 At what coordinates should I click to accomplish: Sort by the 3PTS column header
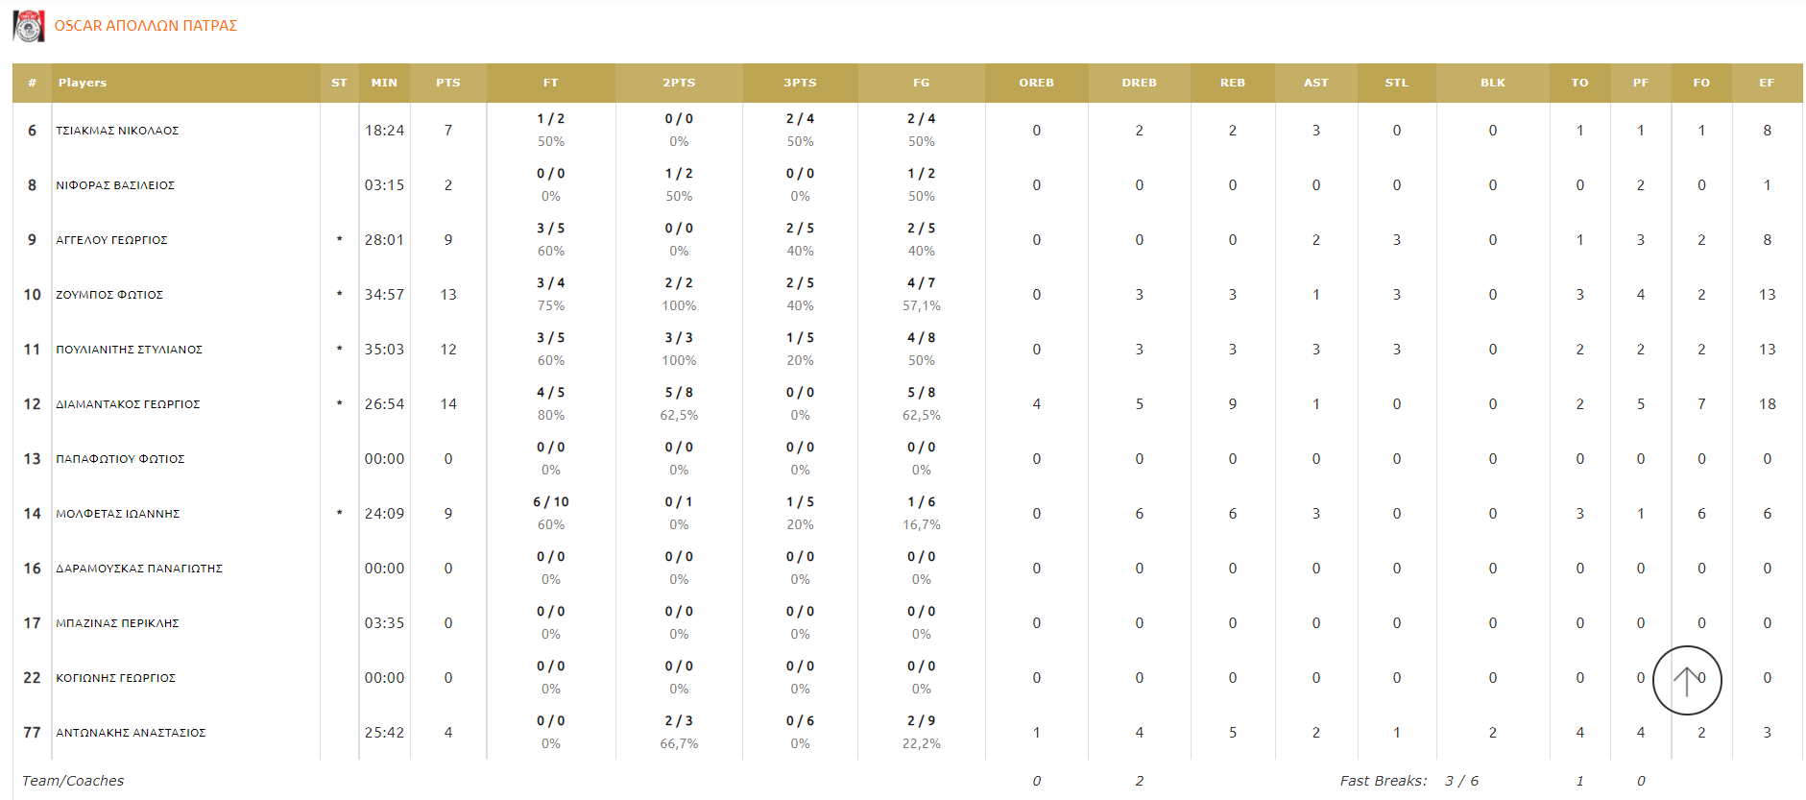[x=800, y=83]
